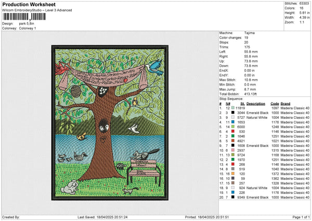Image resolution: width=312 pixels, height=221 pixels.
Task: Select the black swatch for stop 2
Action: coord(233,112)
